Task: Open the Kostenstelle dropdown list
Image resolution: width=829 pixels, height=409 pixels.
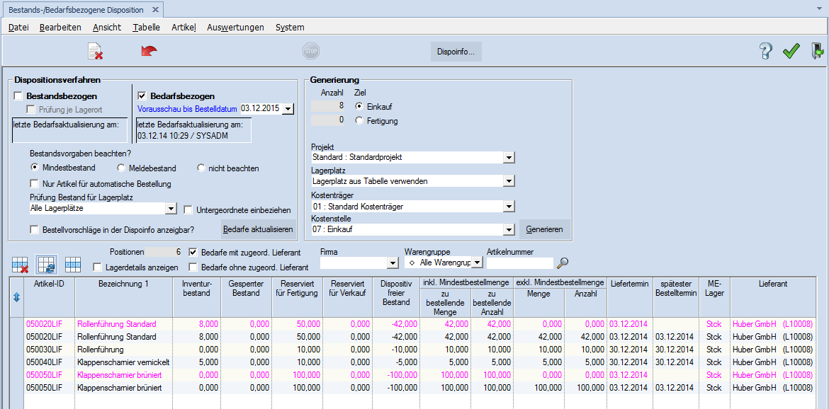Action: click(509, 229)
